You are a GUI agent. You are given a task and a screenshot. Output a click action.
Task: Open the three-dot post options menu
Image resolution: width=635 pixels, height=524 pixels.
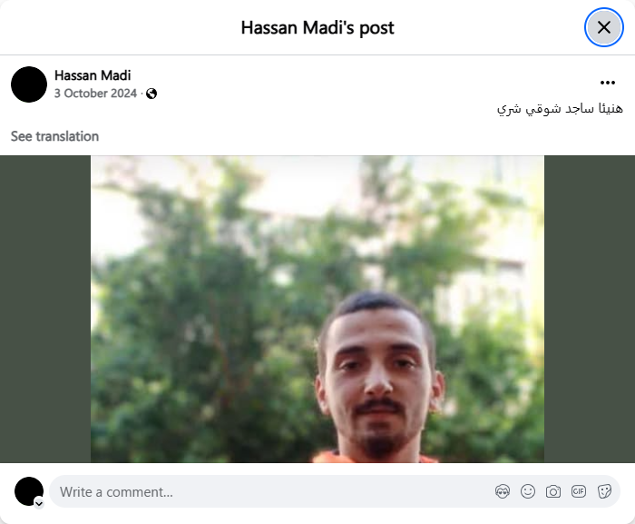pos(608,83)
